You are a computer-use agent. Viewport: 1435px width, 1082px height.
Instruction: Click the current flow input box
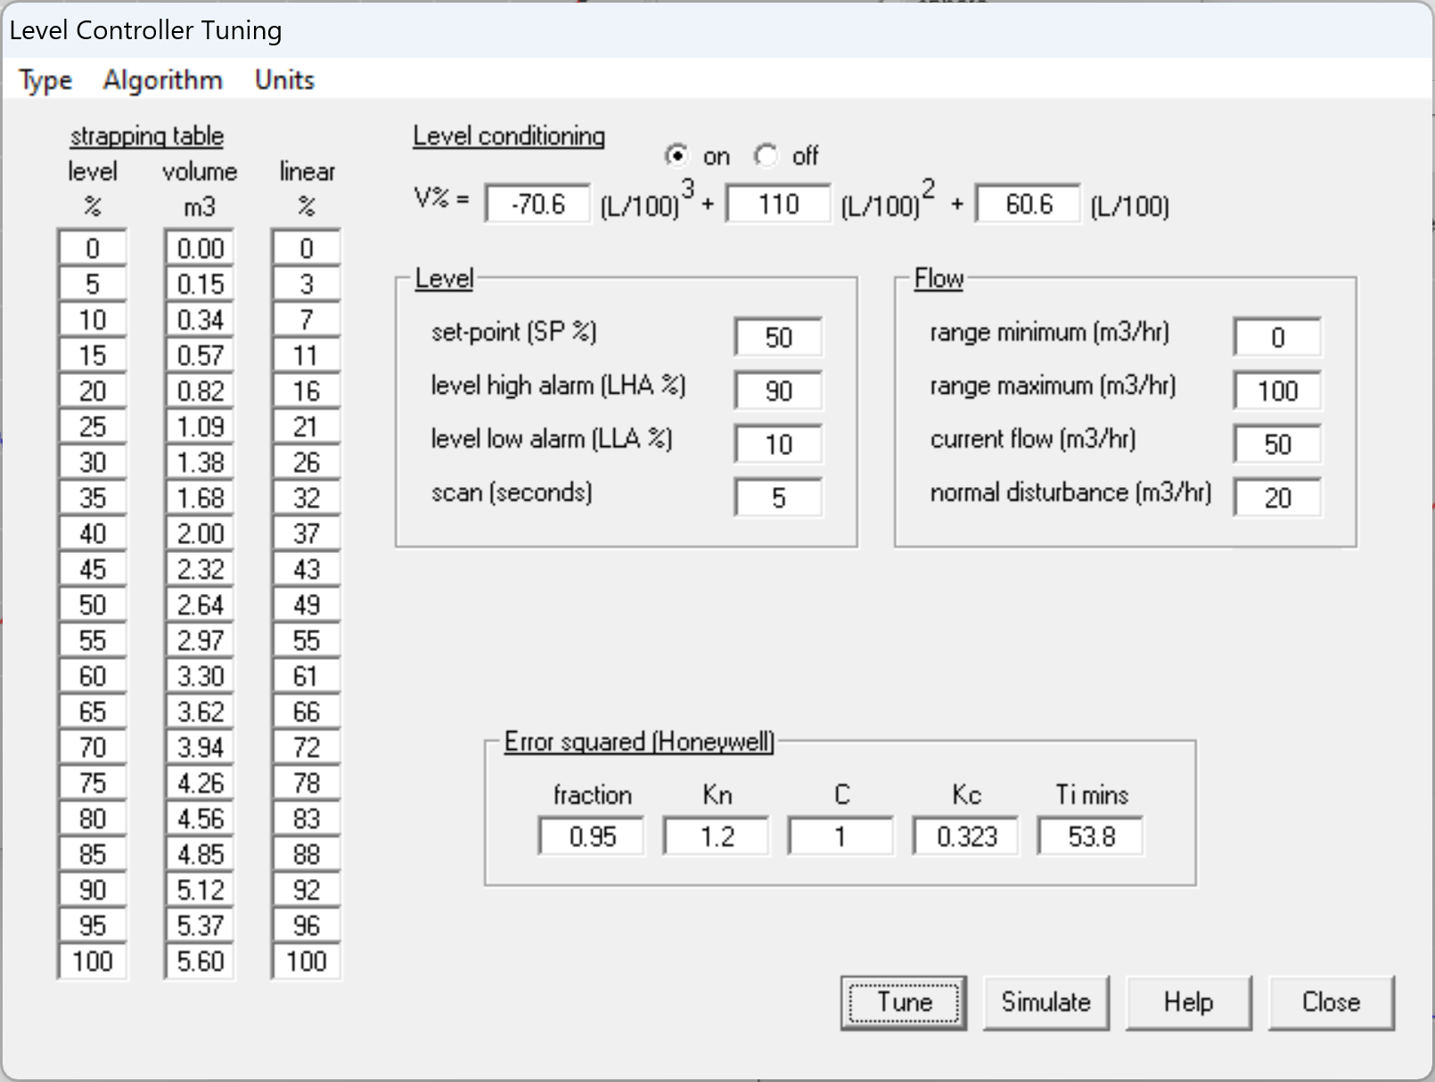[x=1277, y=444]
